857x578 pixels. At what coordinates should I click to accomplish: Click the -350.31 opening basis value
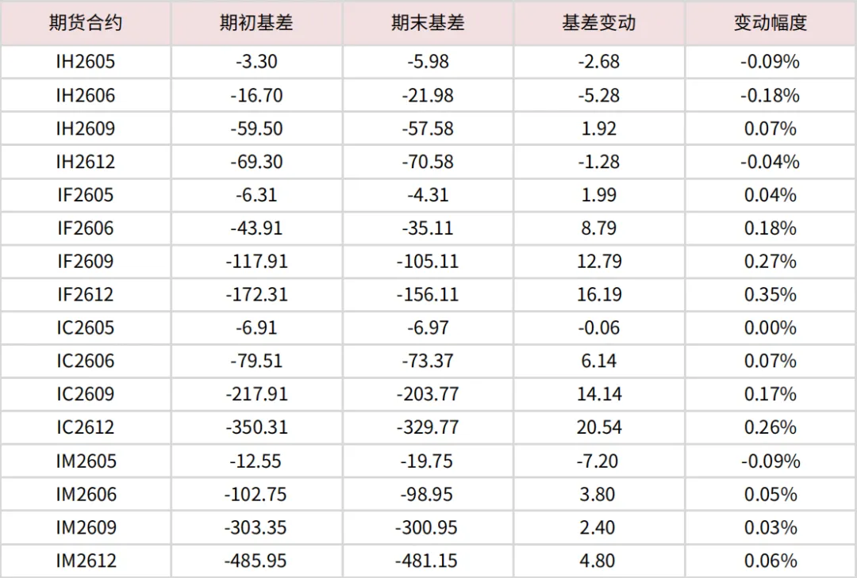point(256,427)
